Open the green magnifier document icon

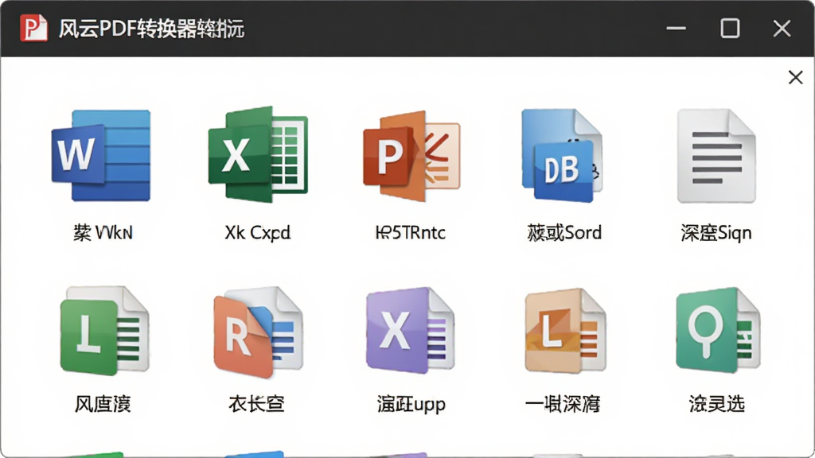[718, 330]
